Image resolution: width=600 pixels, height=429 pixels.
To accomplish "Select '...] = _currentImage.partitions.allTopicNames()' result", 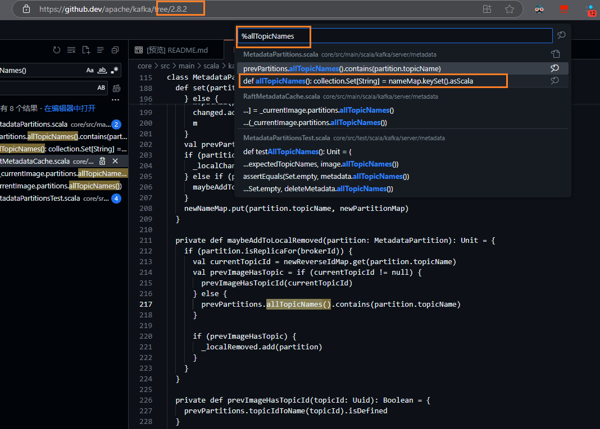I will [403, 110].
